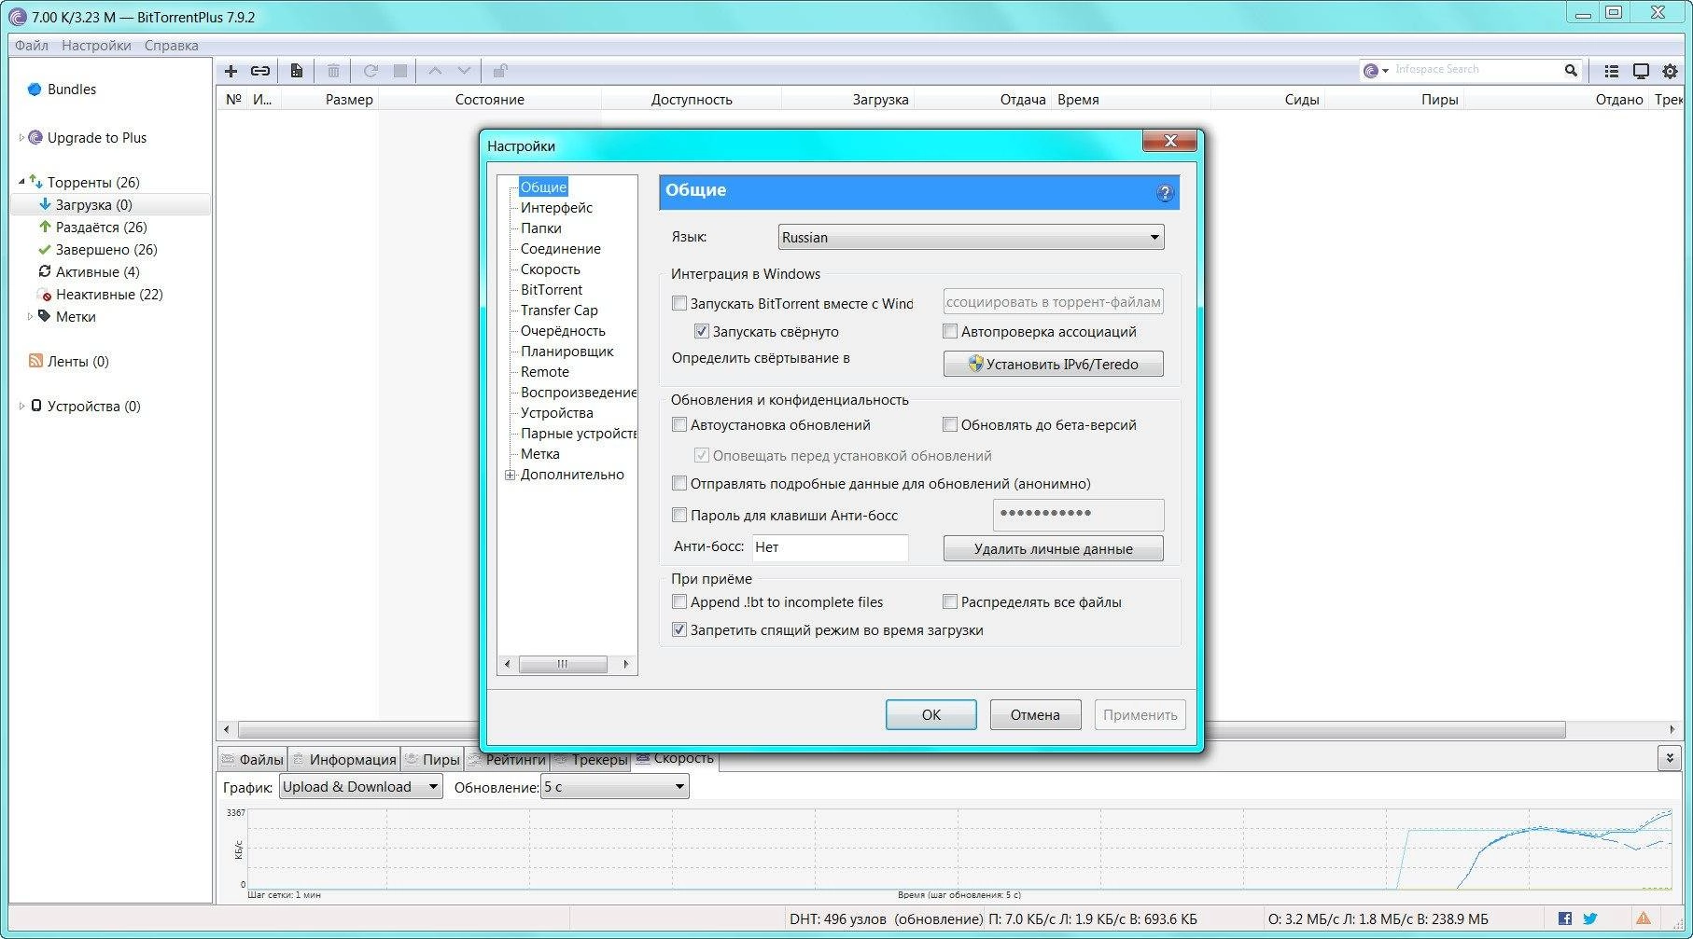Screen dimensions: 1693x939
Task: Click the search magnifier icon
Action: coord(1571,70)
